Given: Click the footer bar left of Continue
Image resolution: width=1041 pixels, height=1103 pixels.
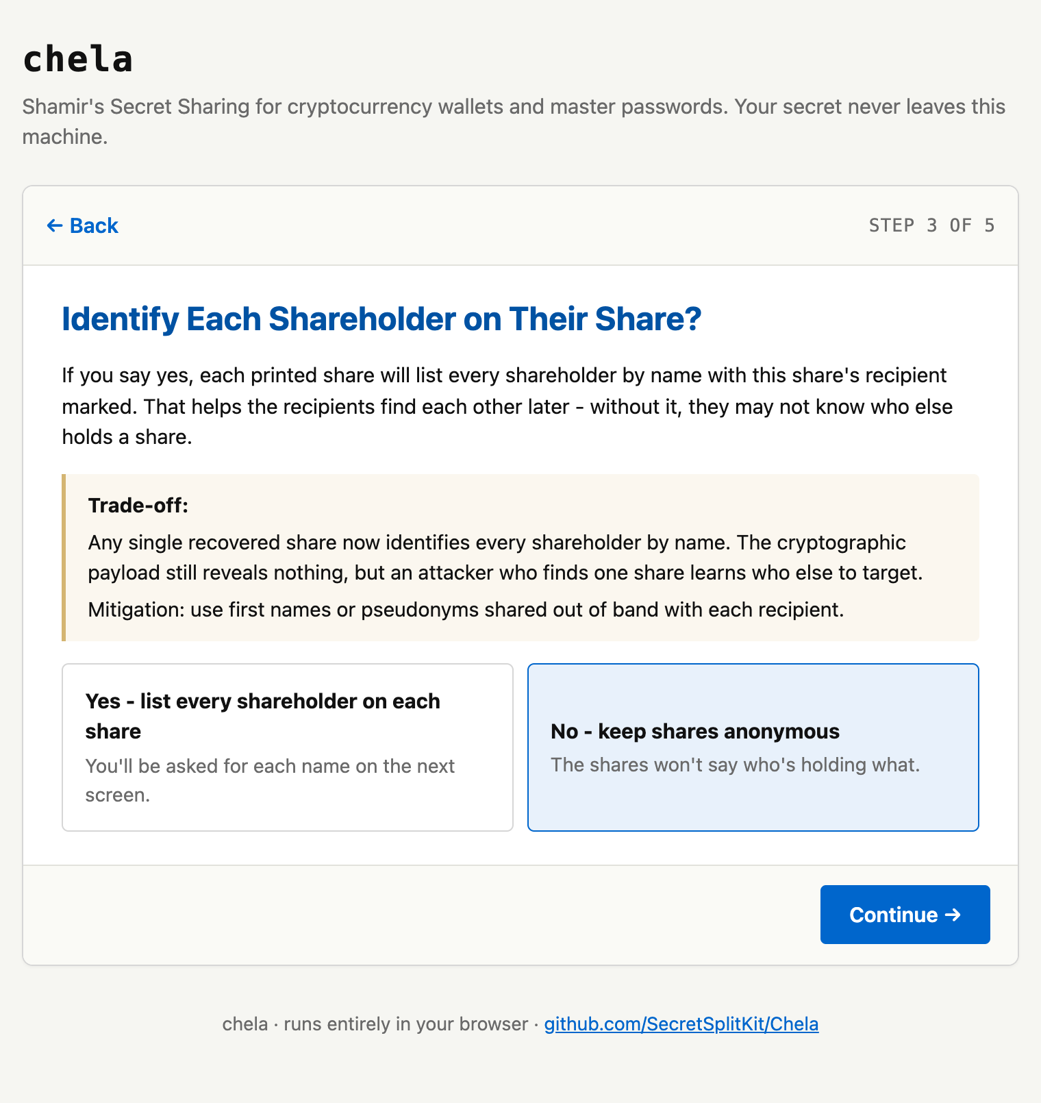Looking at the screenshot, I should coord(422,915).
